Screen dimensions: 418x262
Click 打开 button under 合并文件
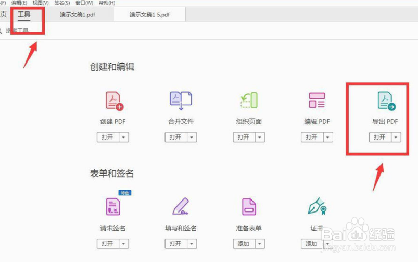175,137
